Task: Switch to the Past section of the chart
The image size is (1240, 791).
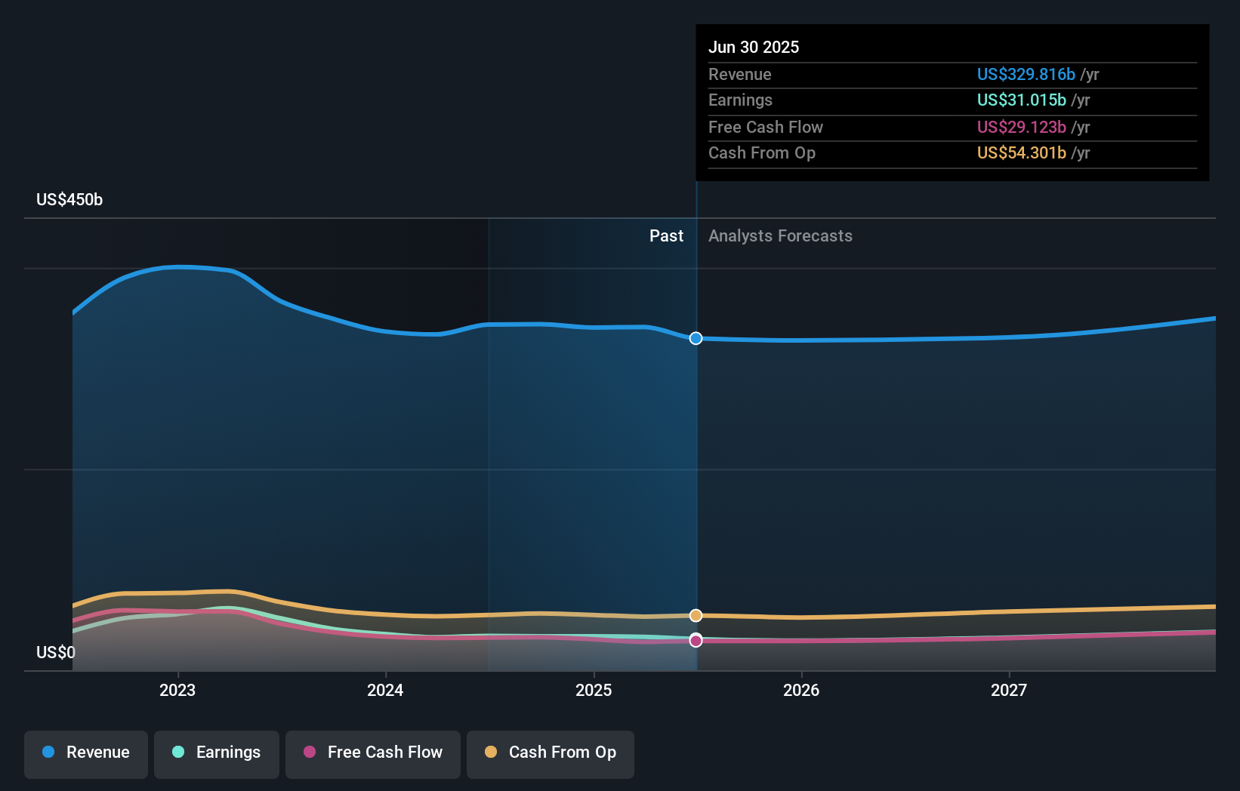Action: point(666,235)
